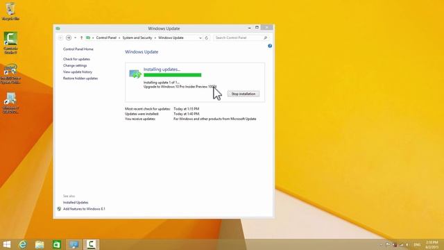This screenshot has width=444, height=250.
Task: Select the Control Panel taskbar icon
Action: (x=74, y=244)
